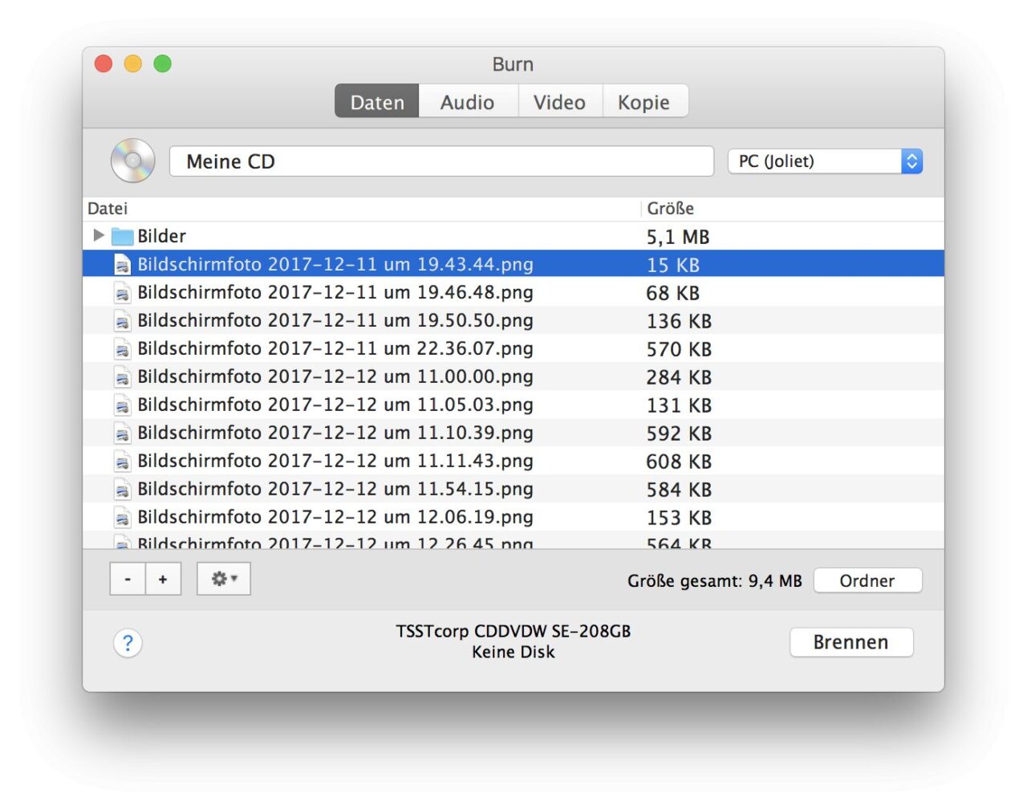Open the PC (Joliet) filesystem dropdown
Screen dimensions: 1027x810
click(825, 161)
